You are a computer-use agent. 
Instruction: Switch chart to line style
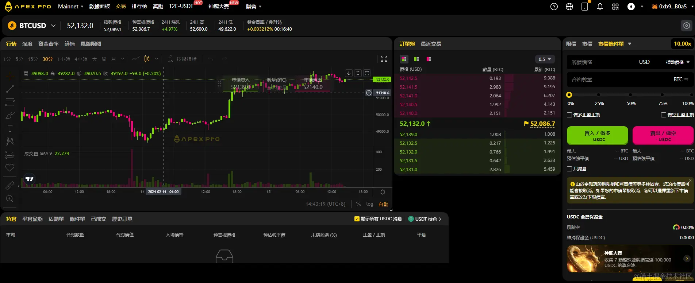point(136,59)
